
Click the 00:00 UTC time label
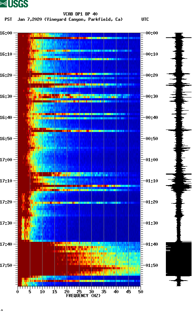pyautogui.click(x=152, y=33)
